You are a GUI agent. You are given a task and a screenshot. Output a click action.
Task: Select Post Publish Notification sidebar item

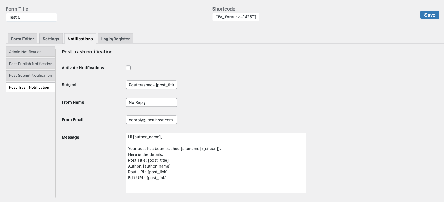(x=30, y=64)
